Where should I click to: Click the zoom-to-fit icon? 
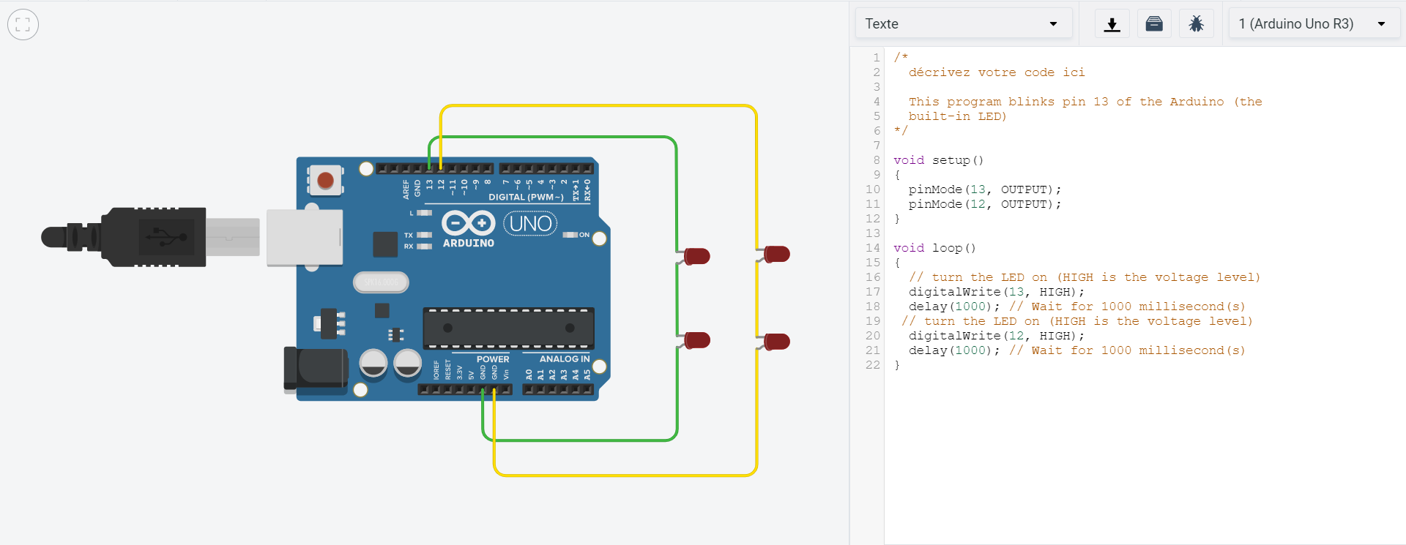point(23,24)
